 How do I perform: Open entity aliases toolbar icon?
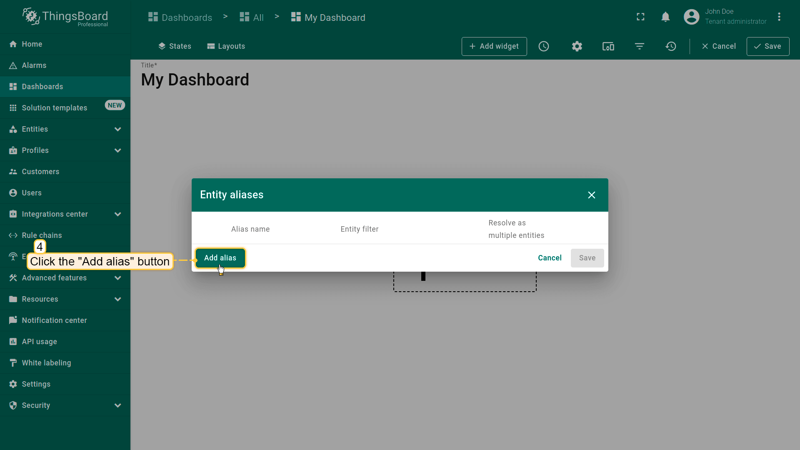[x=608, y=46]
